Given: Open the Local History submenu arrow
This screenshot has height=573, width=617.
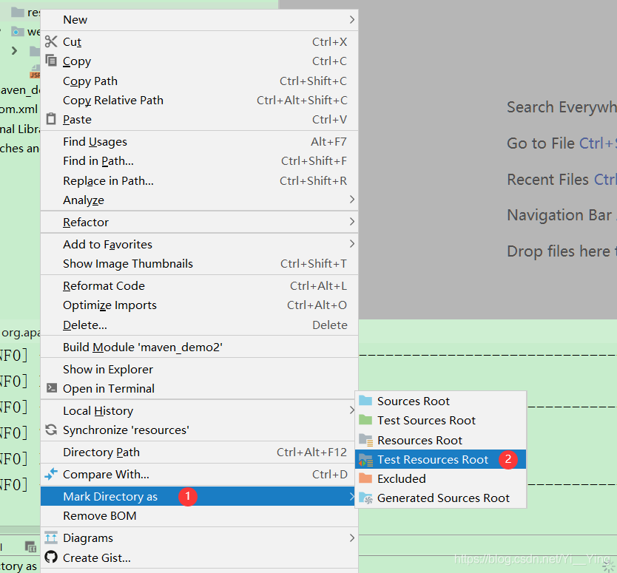Looking at the screenshot, I should point(352,410).
